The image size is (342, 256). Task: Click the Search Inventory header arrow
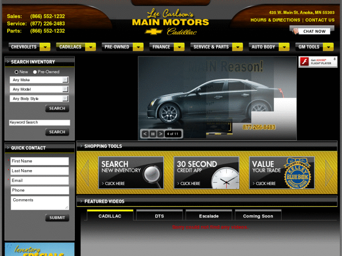click(x=8, y=62)
